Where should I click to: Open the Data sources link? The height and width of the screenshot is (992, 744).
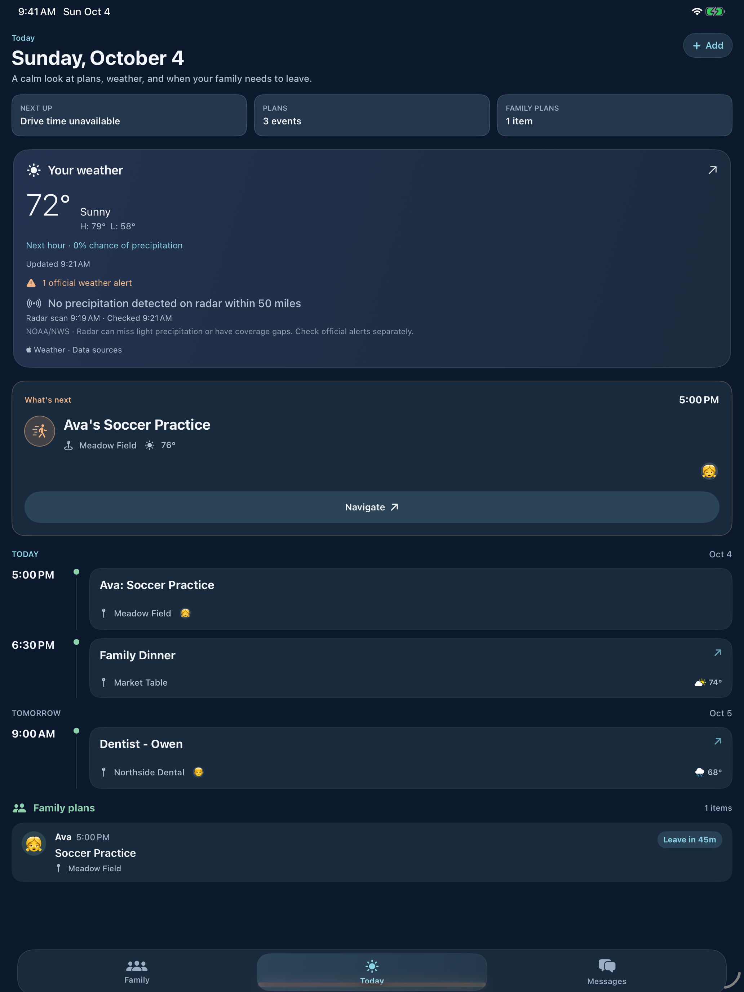coord(97,350)
